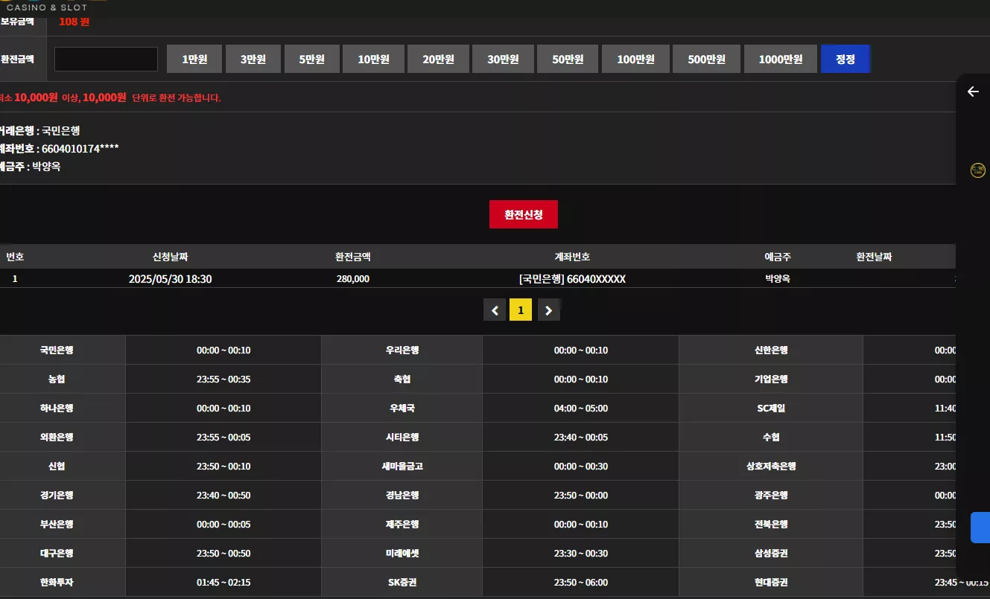The width and height of the screenshot is (990, 599).
Task: Click the 환전날짜 column header
Action: [x=874, y=257]
